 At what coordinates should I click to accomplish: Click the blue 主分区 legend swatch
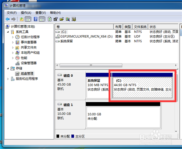[x=73, y=136]
